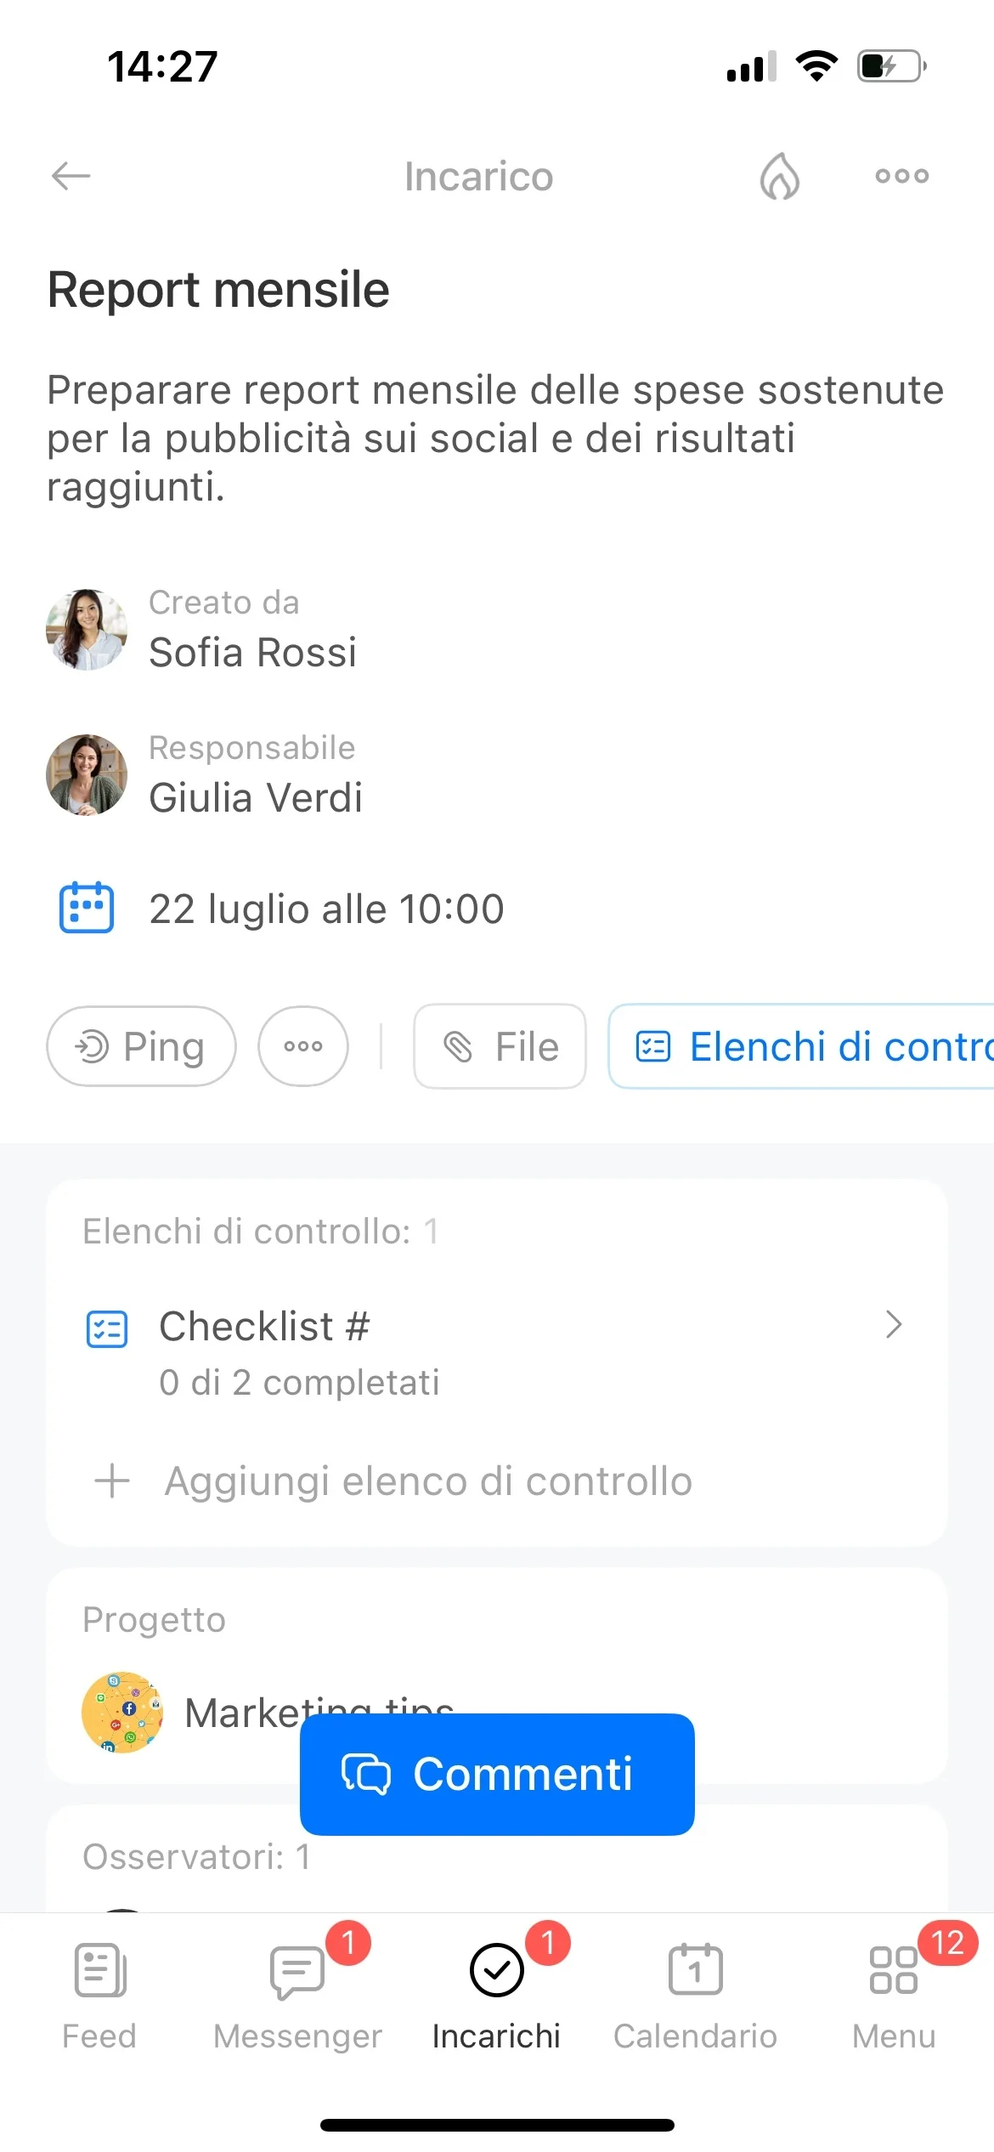
Task: Tap Sofia Rossi's profile photo
Action: [87, 630]
